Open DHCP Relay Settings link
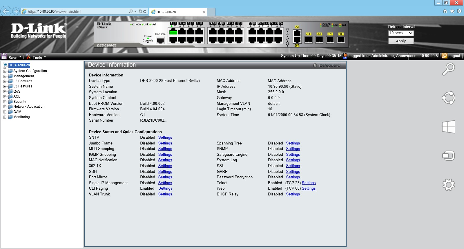464x249 pixels. [x=293, y=194]
